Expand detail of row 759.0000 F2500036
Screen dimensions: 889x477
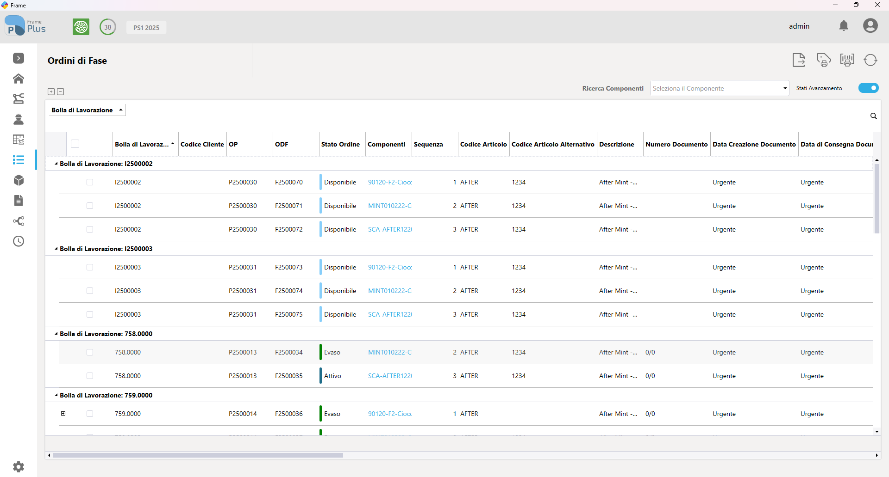63,414
